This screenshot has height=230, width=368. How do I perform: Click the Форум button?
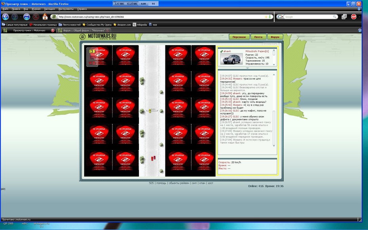coord(275,37)
